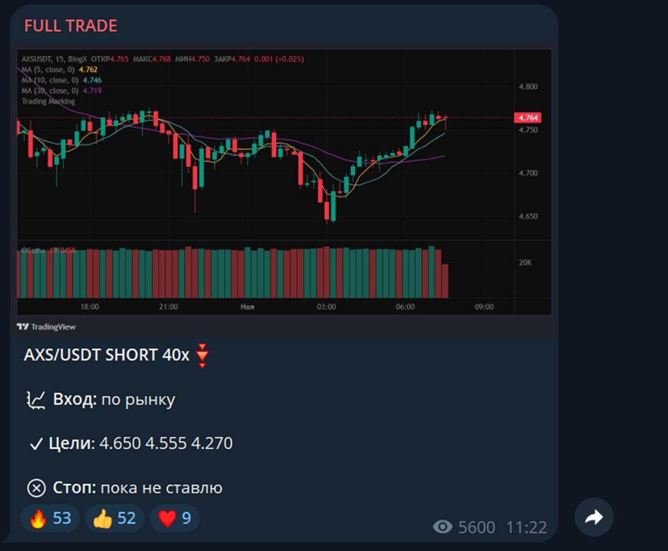
Task: Open the AXSUSDT chart image
Action: (x=284, y=182)
